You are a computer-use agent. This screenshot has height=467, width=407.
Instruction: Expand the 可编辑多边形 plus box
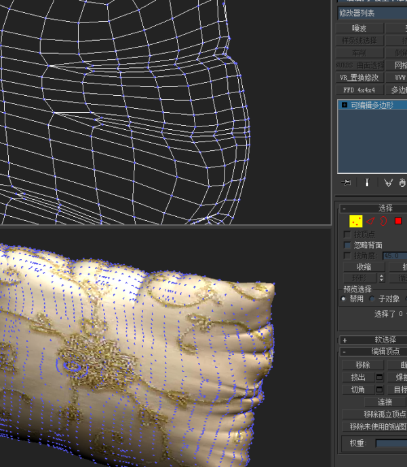(345, 105)
